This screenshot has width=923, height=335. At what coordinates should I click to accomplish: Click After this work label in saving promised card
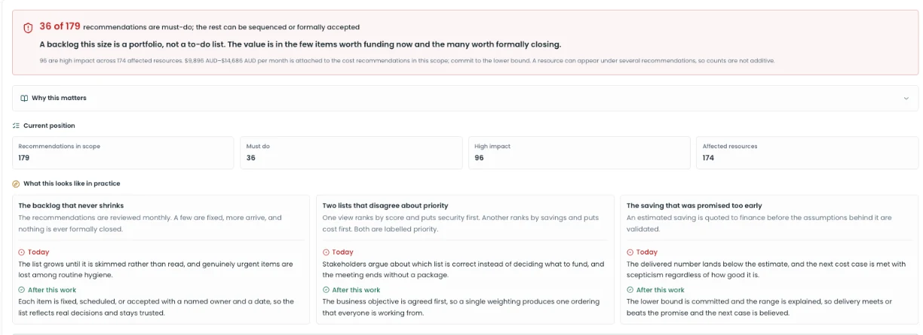pos(661,290)
